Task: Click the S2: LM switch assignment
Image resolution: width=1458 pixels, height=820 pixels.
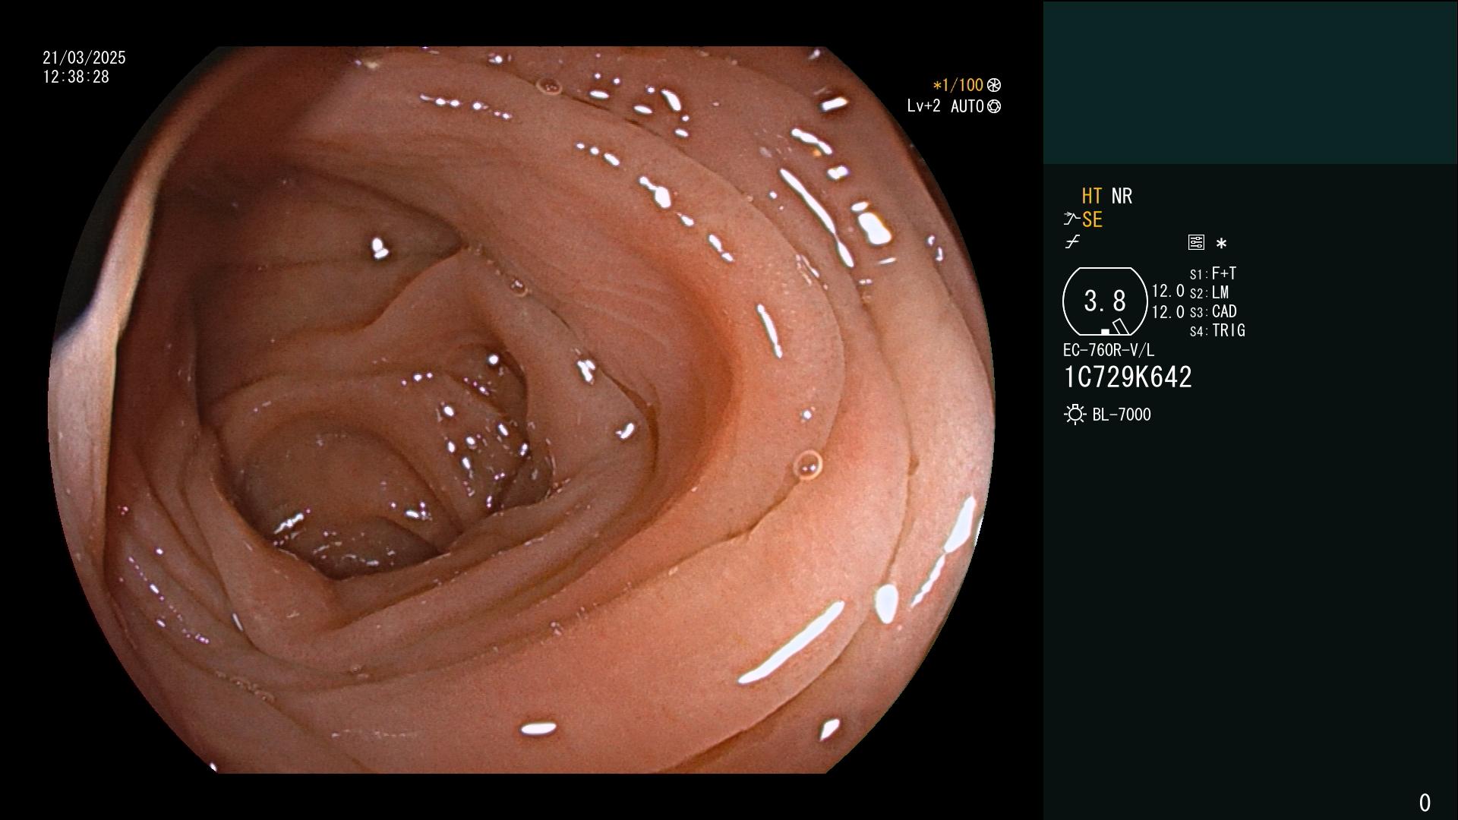Action: click(x=1209, y=292)
